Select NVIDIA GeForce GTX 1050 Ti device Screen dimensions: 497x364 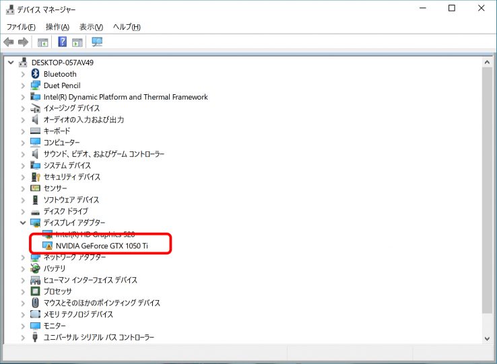coord(102,246)
